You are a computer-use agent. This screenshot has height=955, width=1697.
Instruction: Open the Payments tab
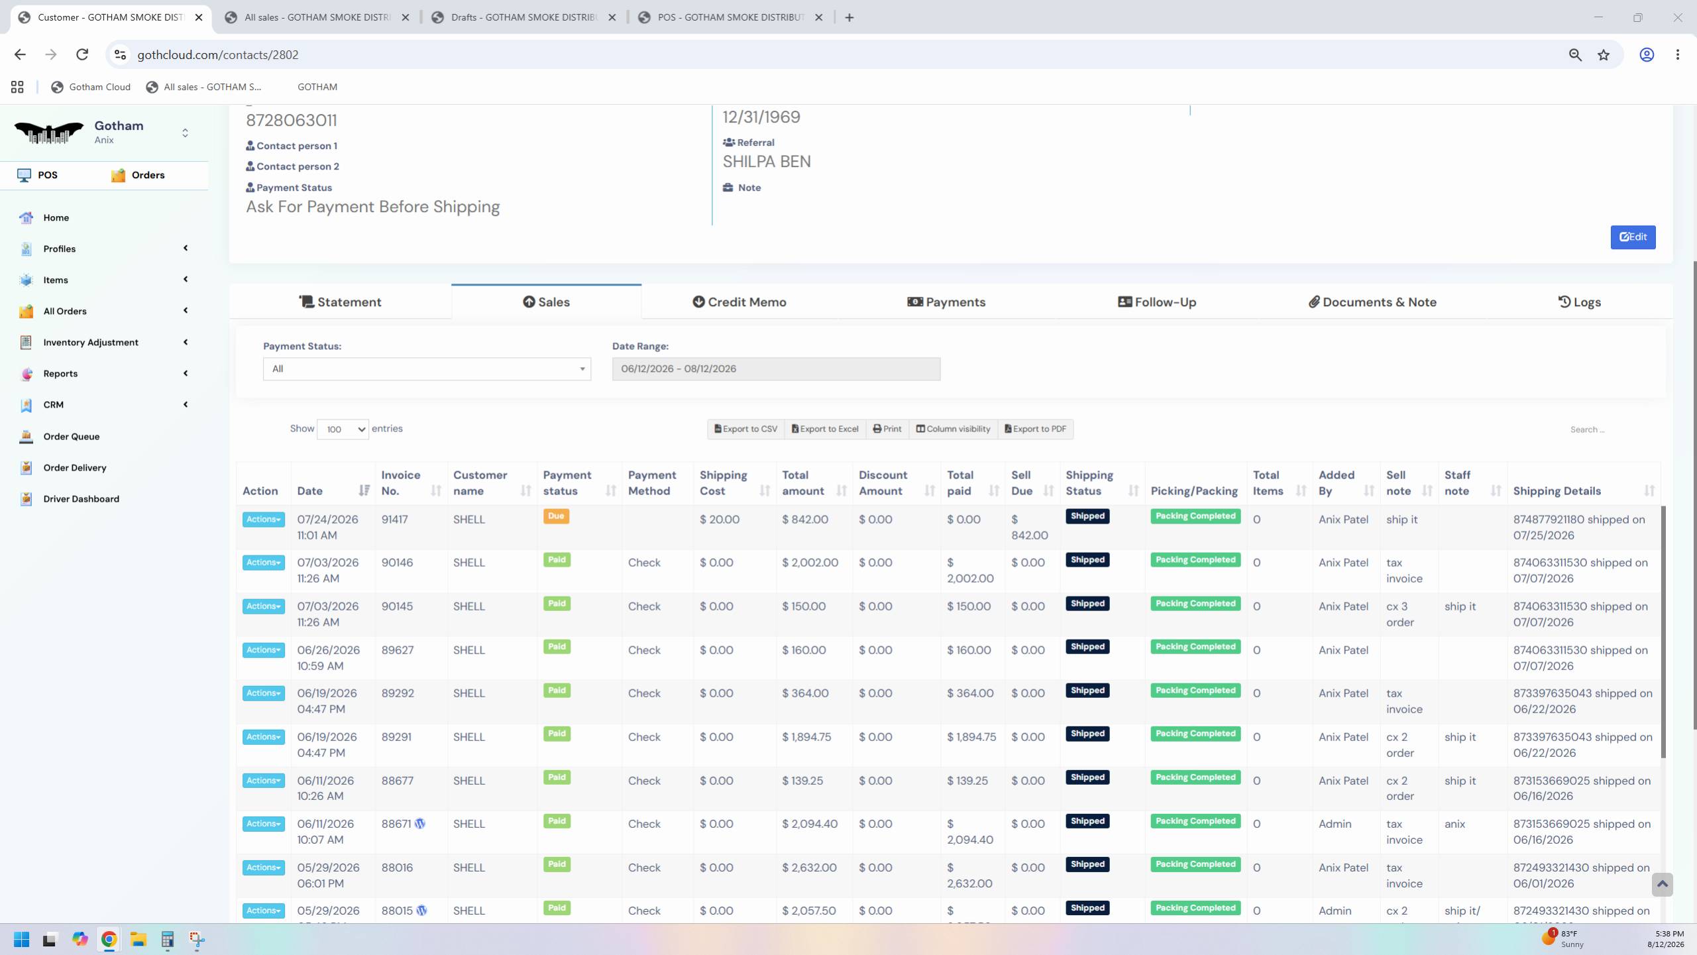946,302
